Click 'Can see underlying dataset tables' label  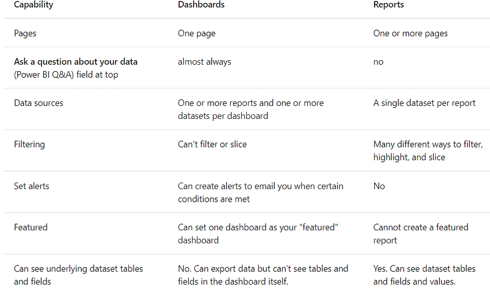pos(78,275)
